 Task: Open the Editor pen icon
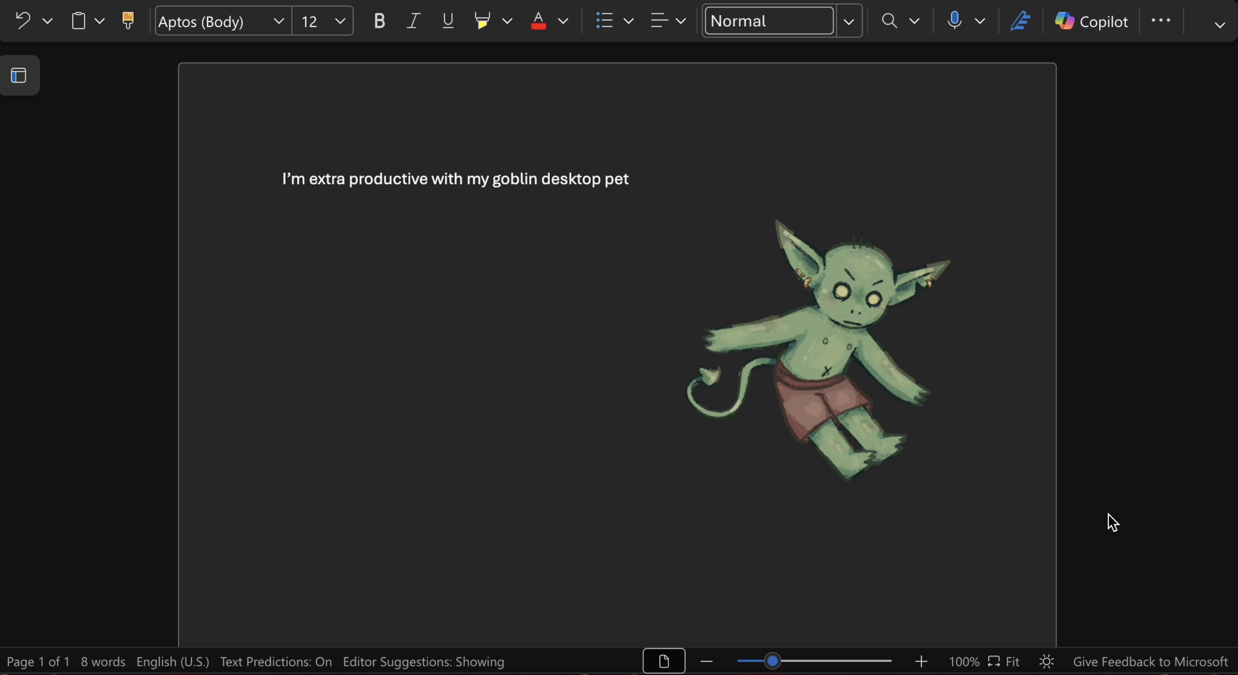[x=1020, y=20]
